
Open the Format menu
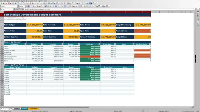pos(18,1)
